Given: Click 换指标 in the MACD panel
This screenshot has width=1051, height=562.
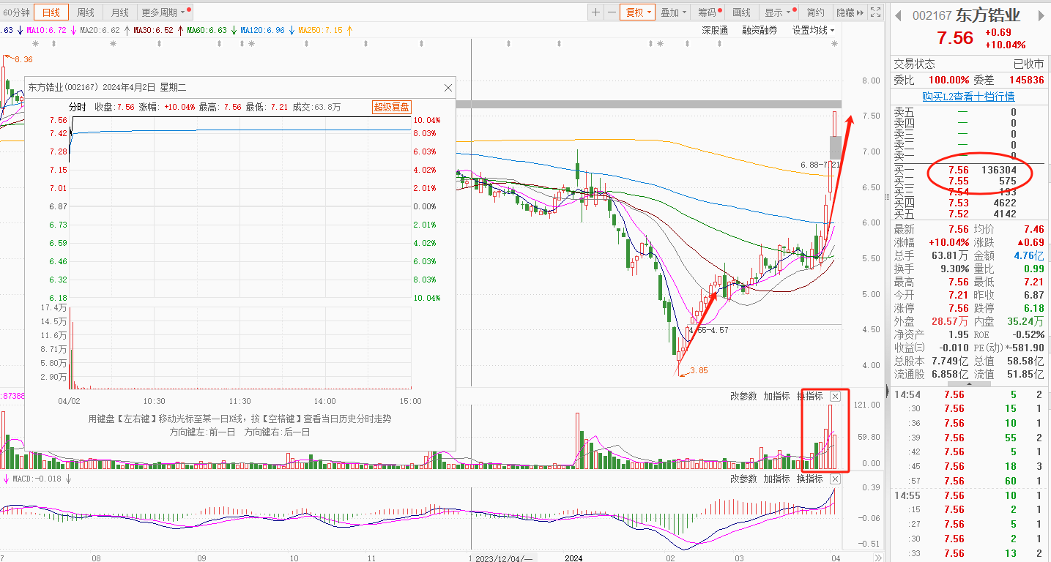Looking at the screenshot, I should point(809,479).
